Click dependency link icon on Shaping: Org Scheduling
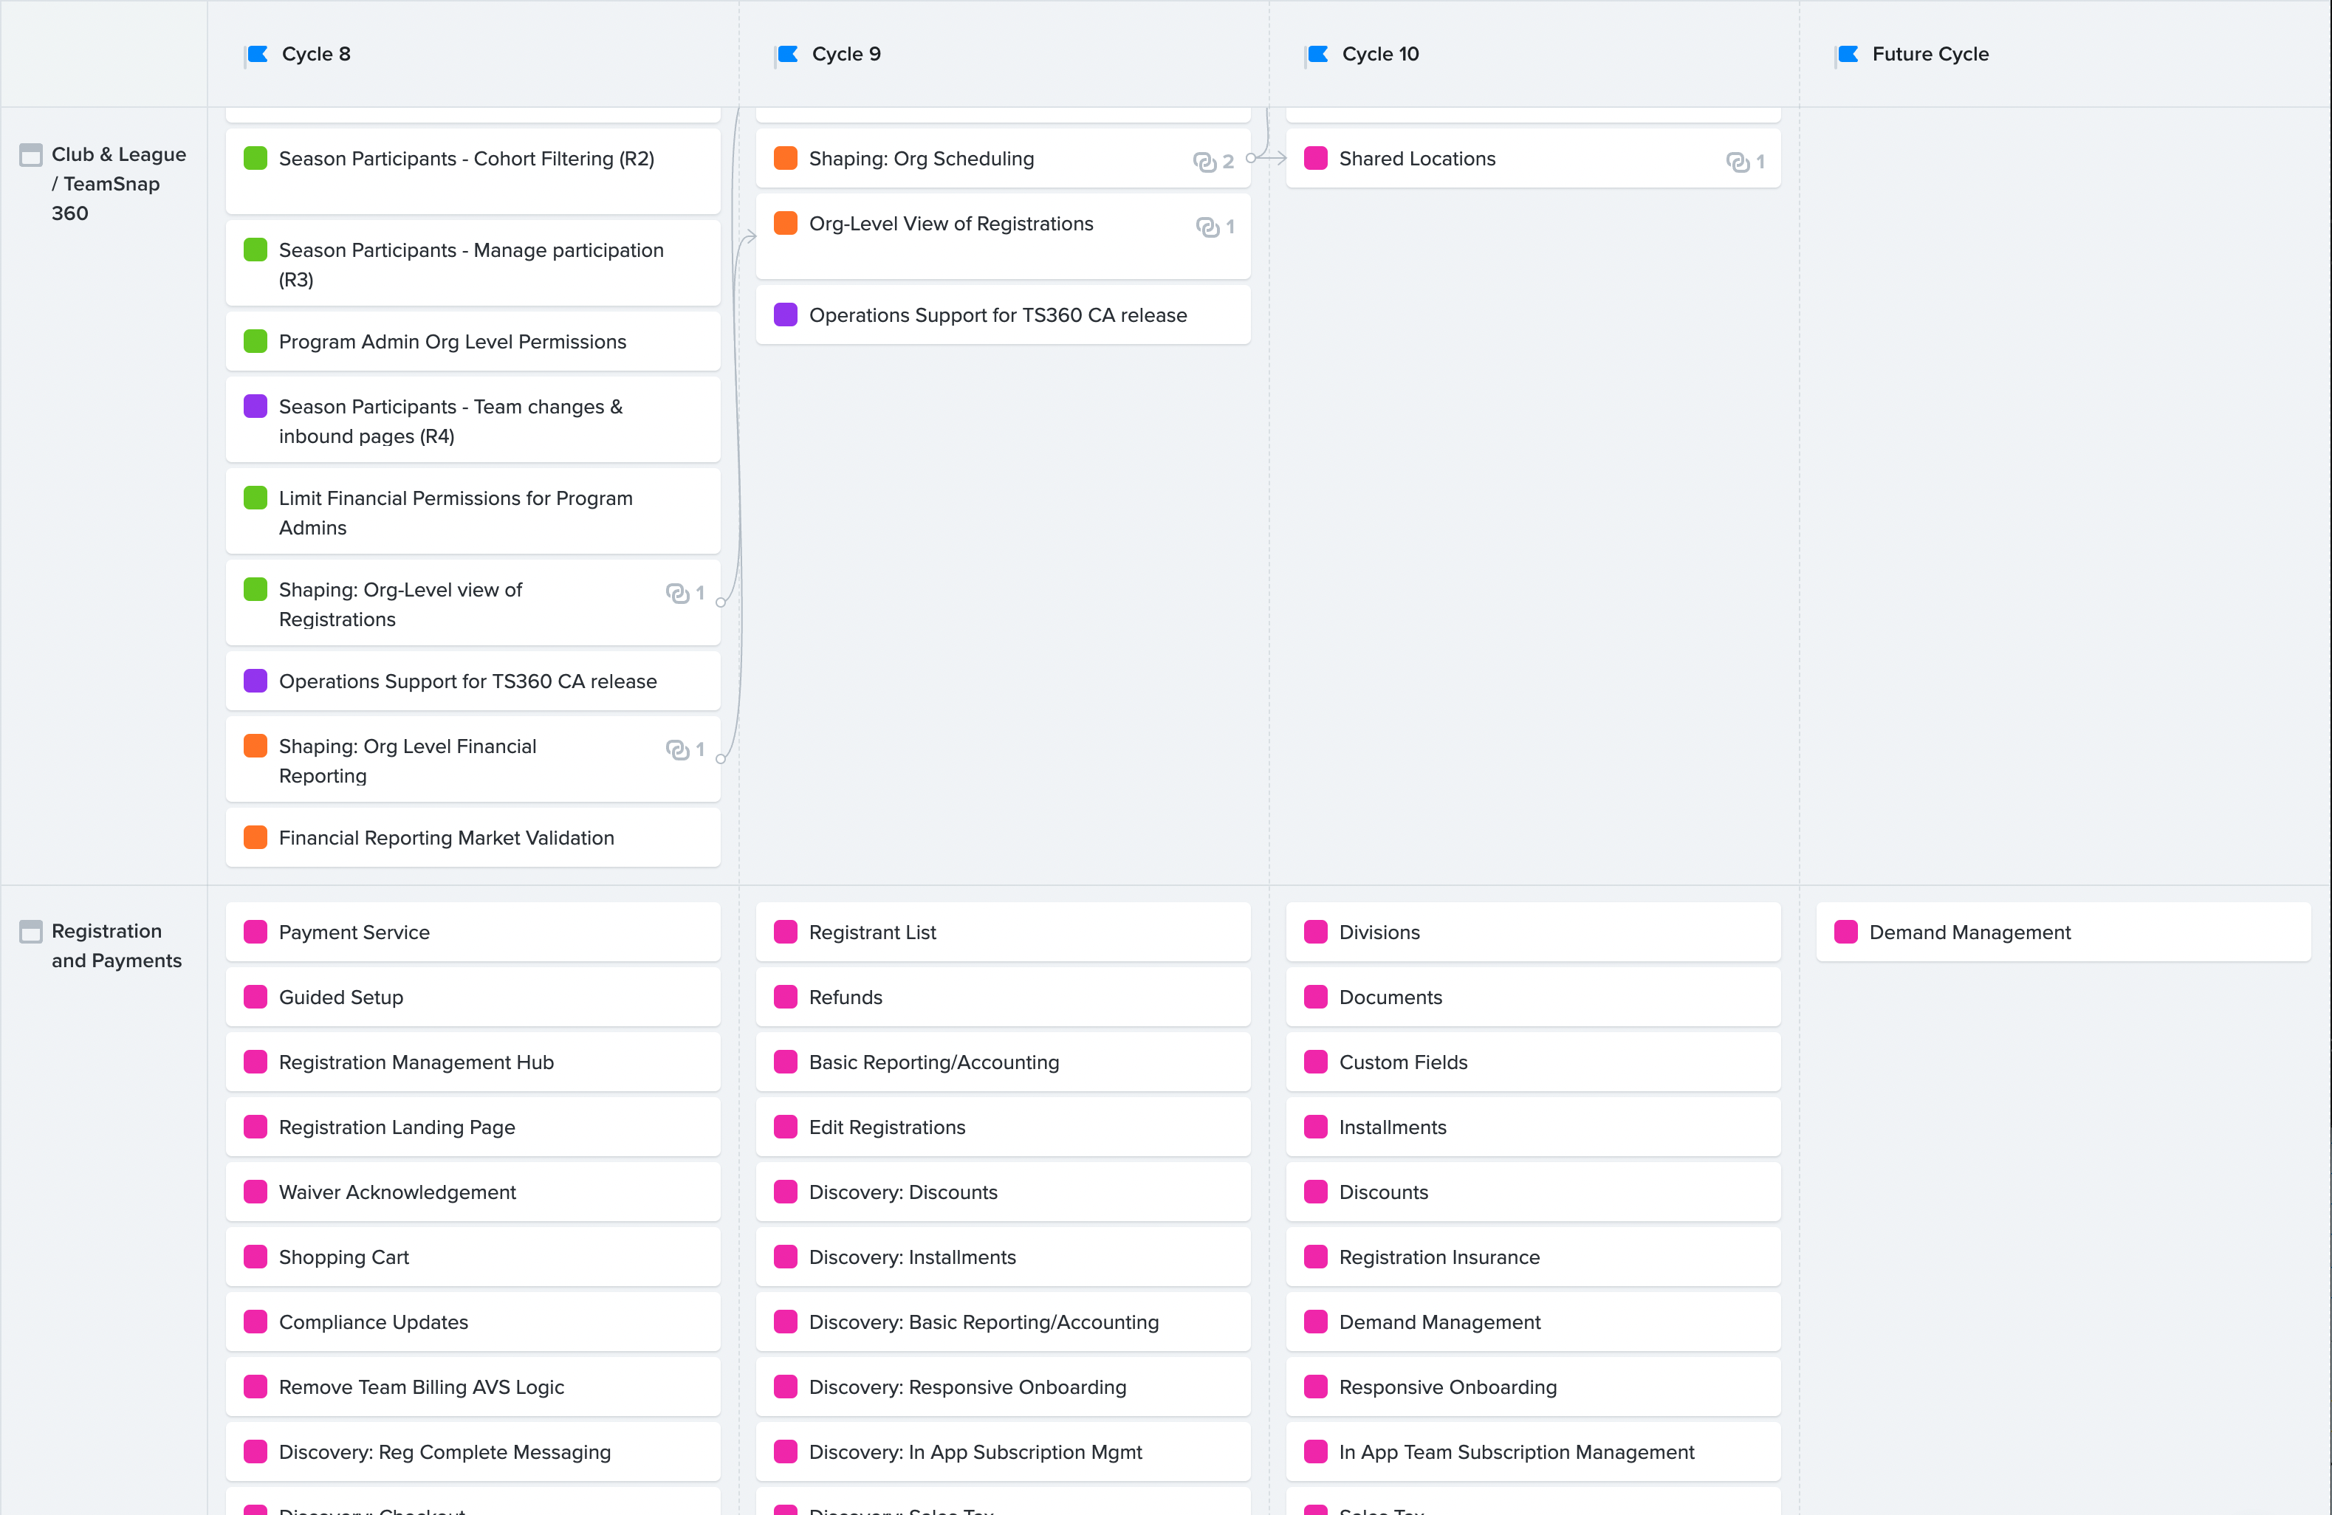Screen dimensions: 2332x1515 1204,162
